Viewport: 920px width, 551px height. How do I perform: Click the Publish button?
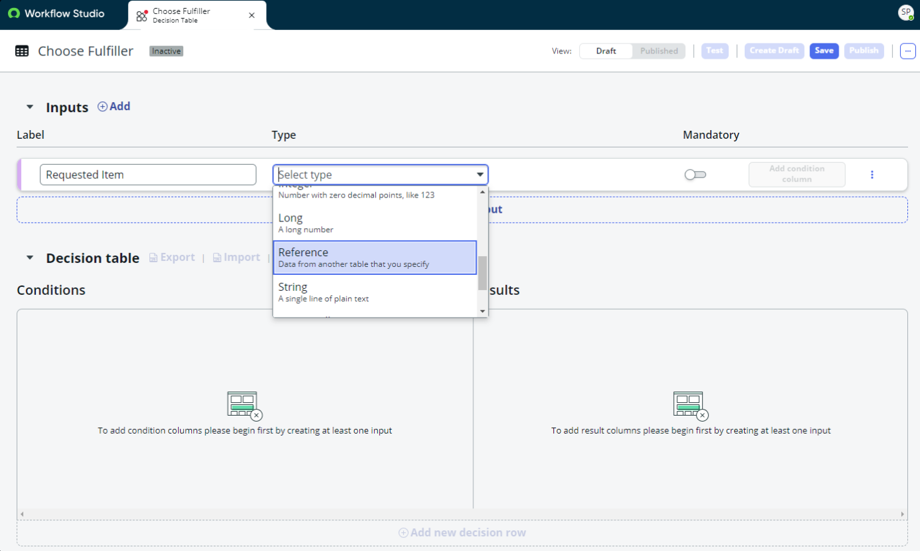pyautogui.click(x=864, y=51)
